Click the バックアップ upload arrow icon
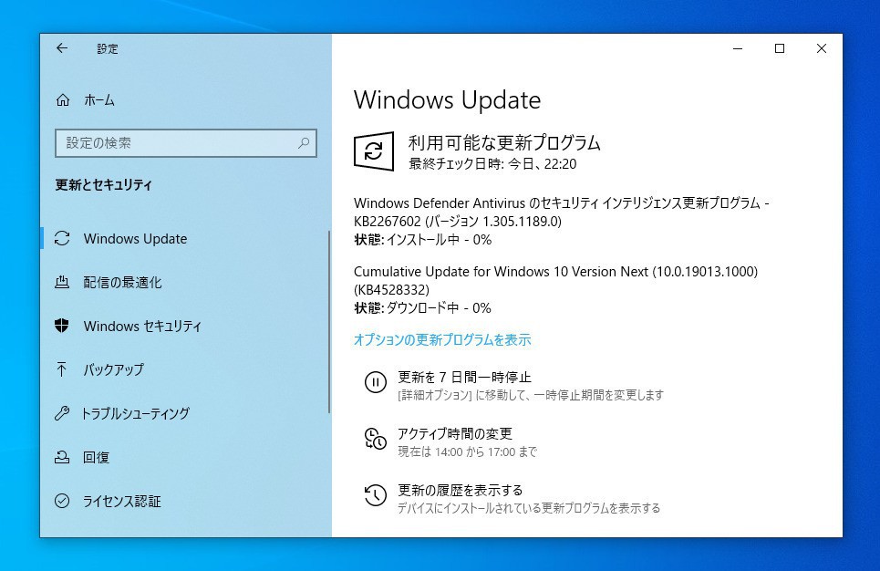 tap(62, 369)
